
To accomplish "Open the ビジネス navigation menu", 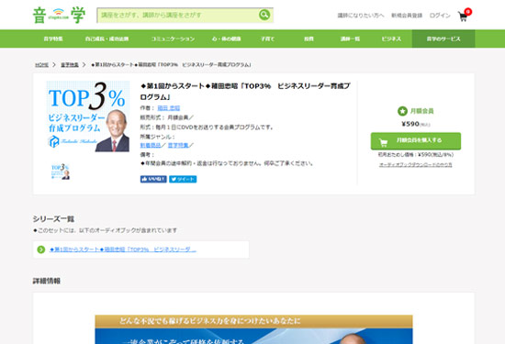I will (391, 39).
